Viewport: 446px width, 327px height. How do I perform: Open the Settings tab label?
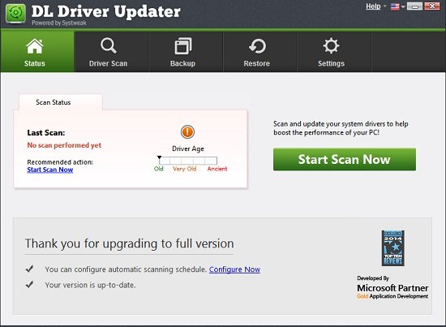tap(331, 63)
